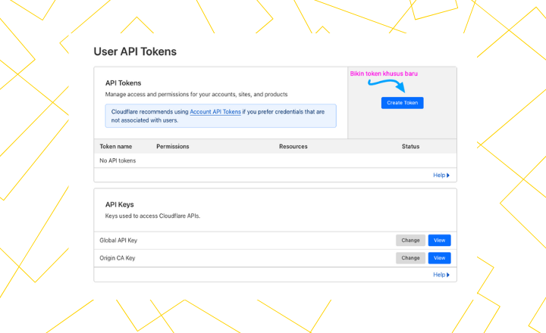Change the Global API Key

pyautogui.click(x=410, y=240)
